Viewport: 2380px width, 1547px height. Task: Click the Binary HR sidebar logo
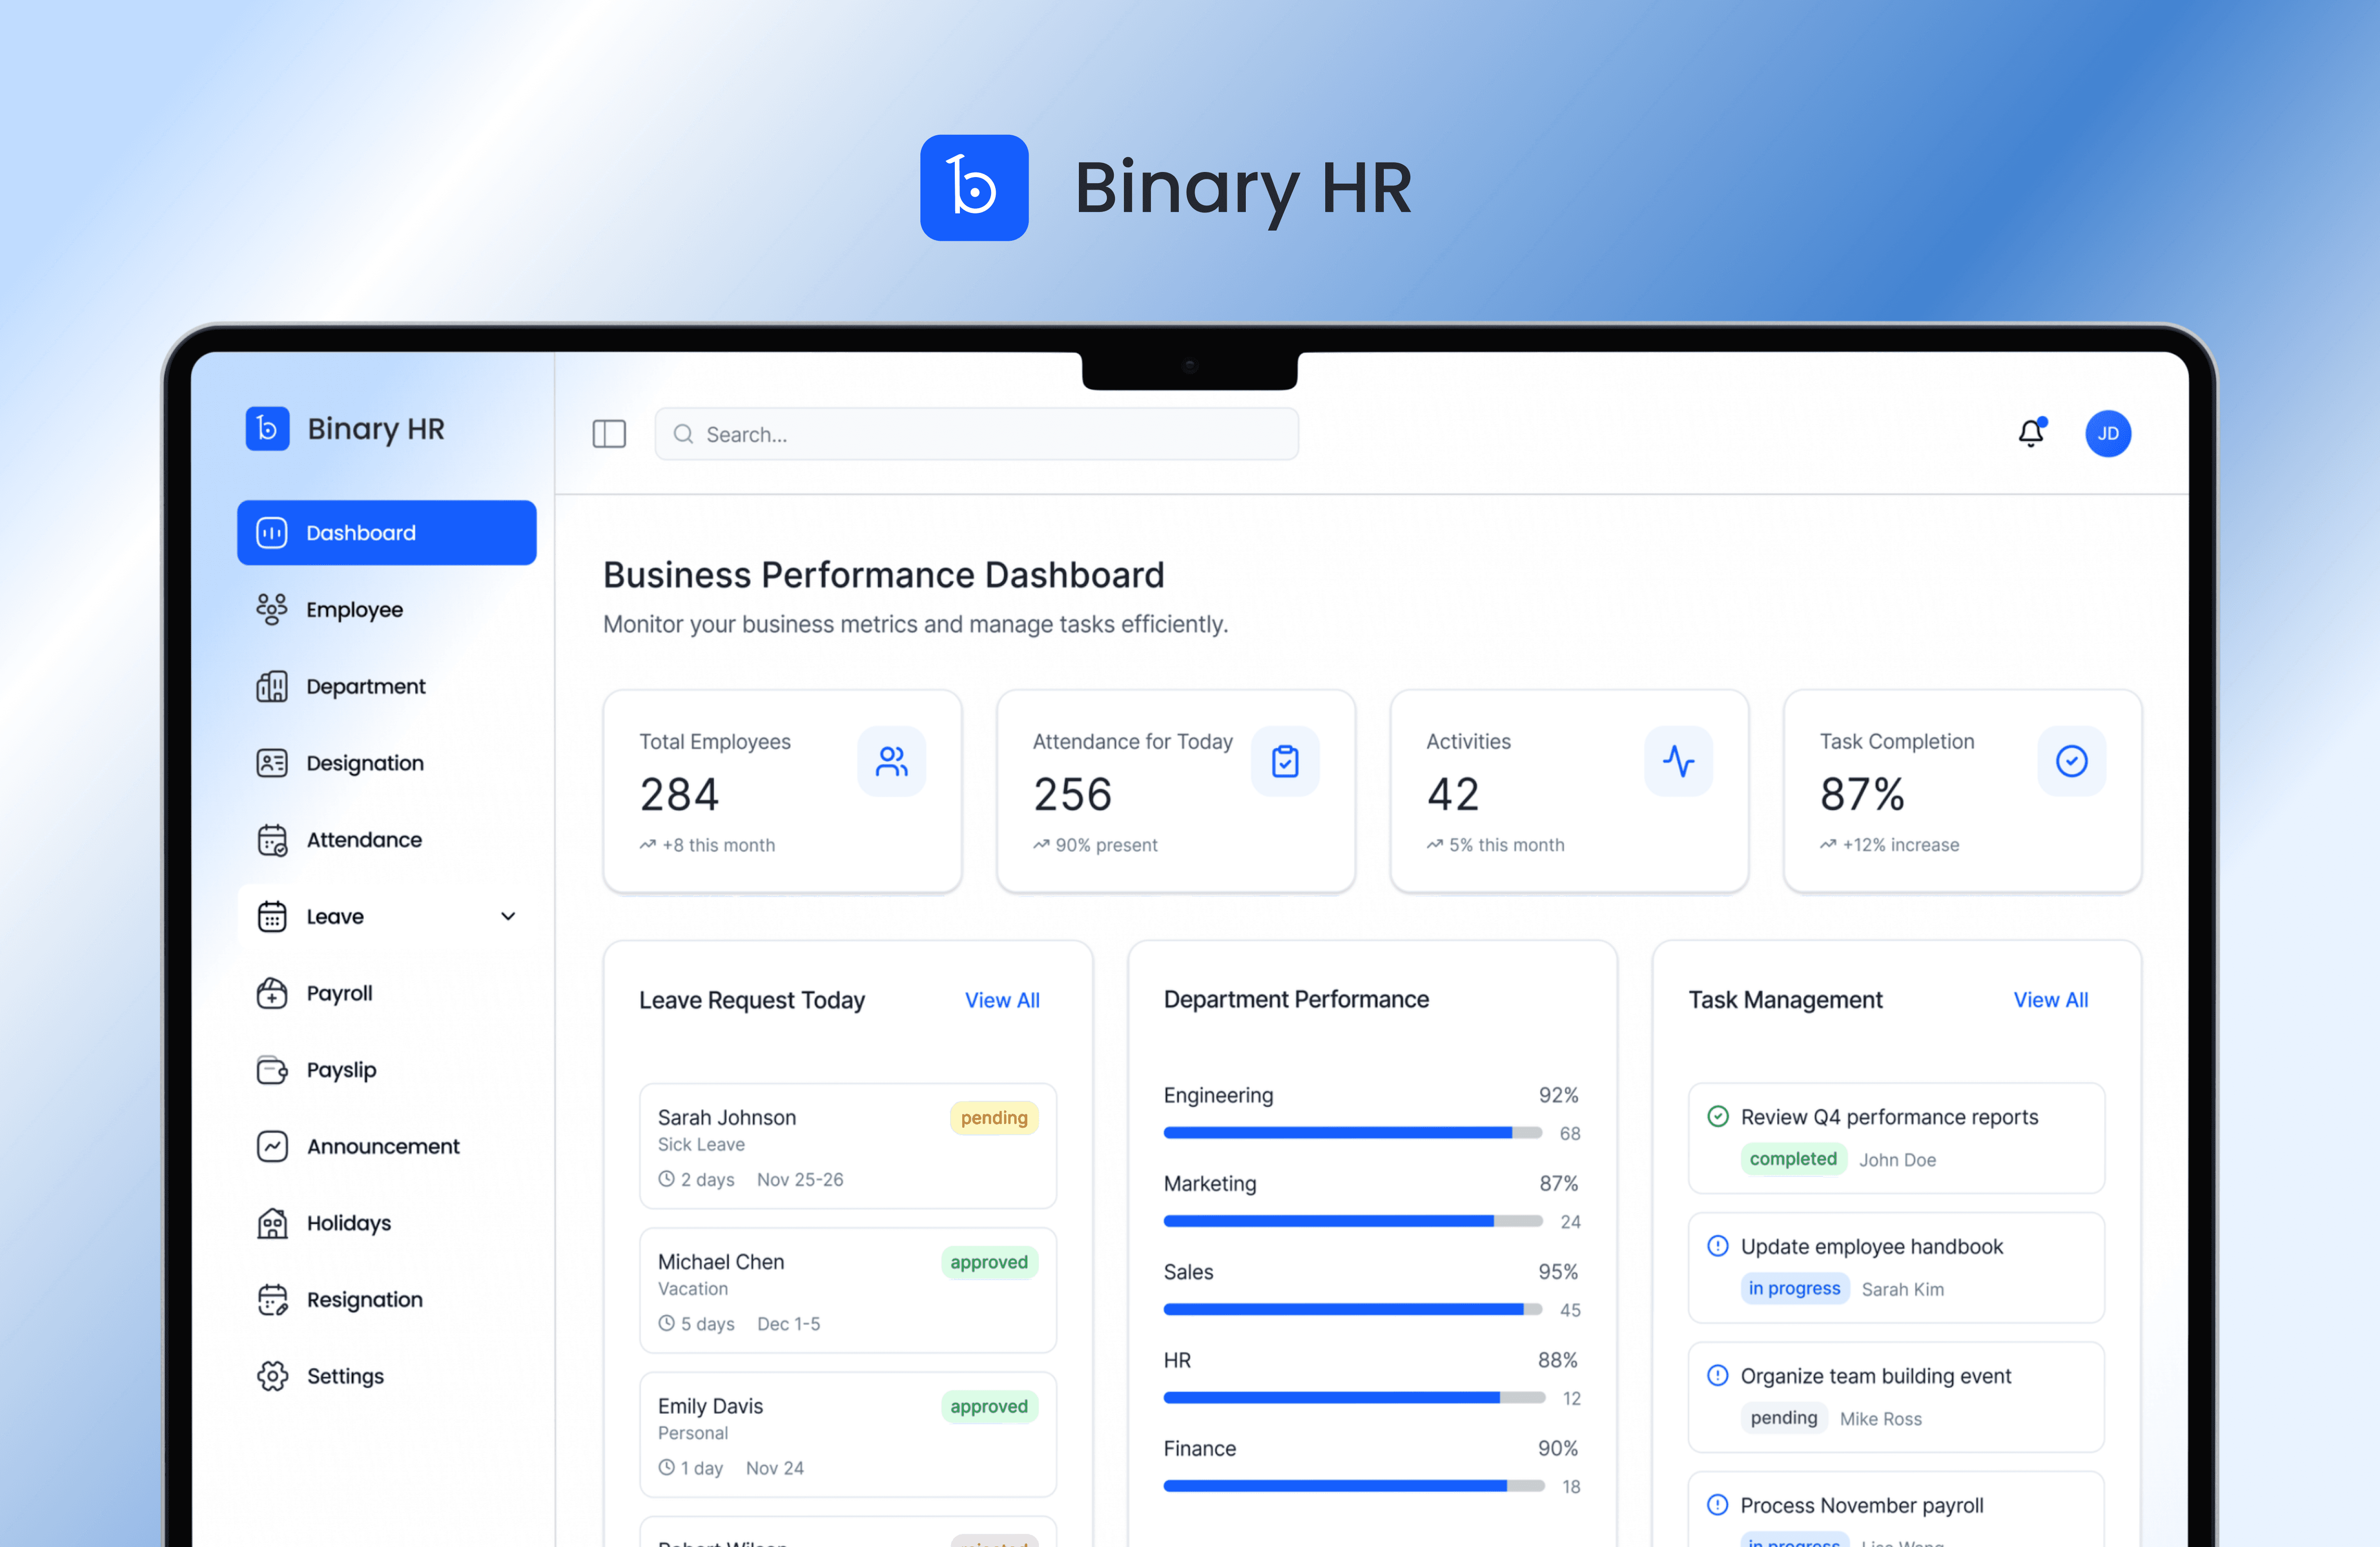pos(268,429)
